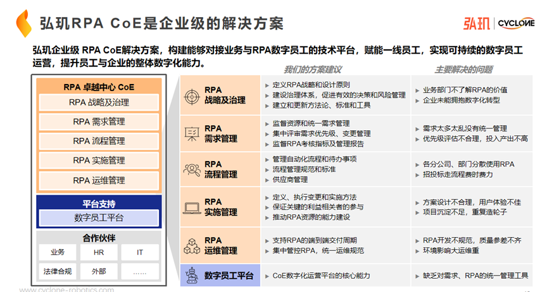Click the bullet 集中评审需求优先级、变更管理
547x292 pixels.
(x=321, y=133)
